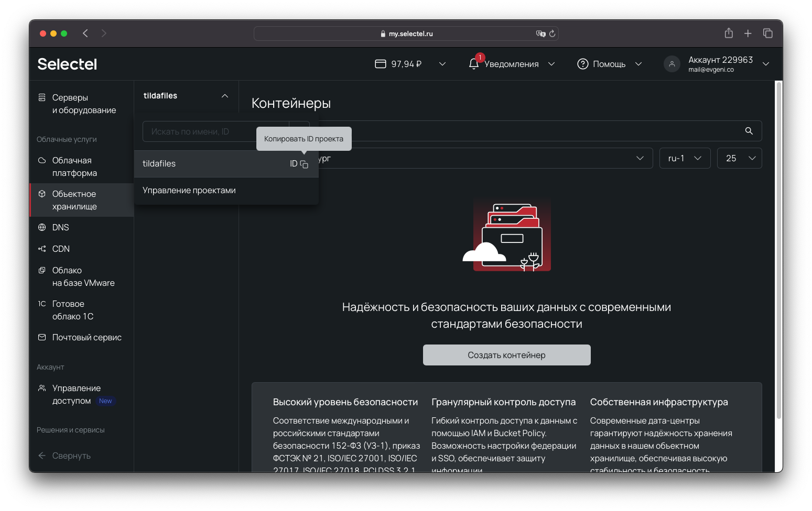Open Почтовый сервис section
This screenshot has height=511, width=812.
[x=82, y=337]
